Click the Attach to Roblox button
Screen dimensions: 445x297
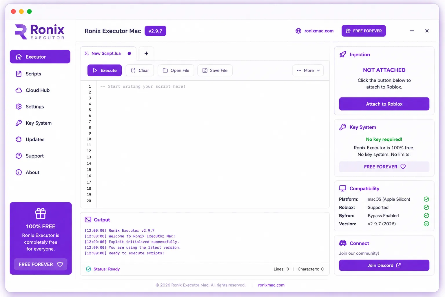[384, 104]
